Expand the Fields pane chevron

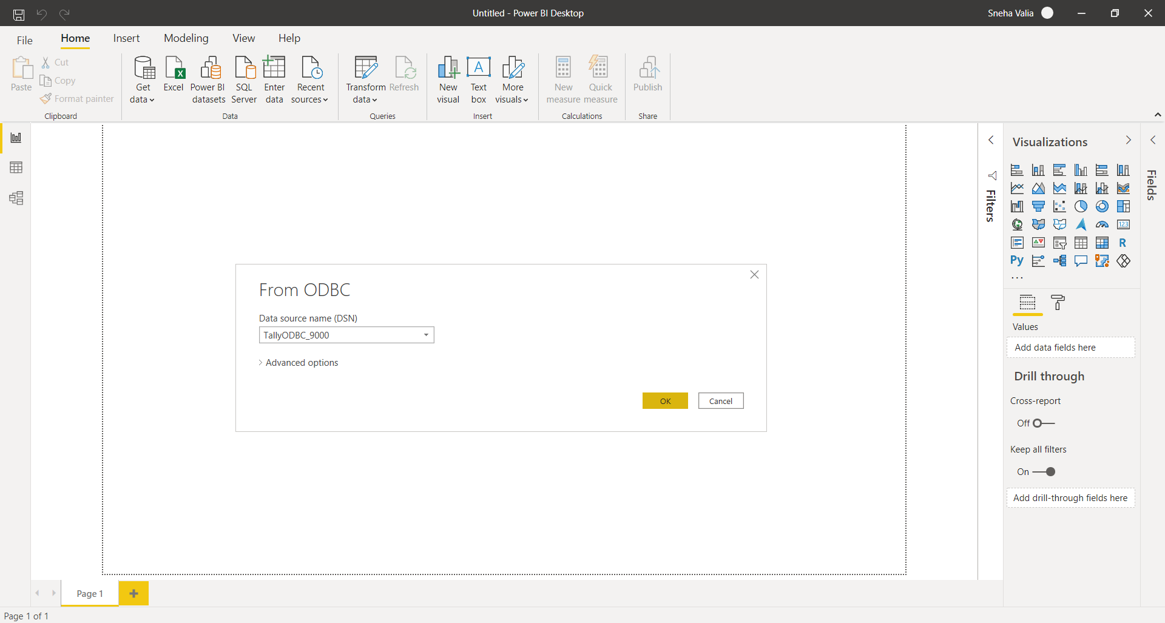point(1153,140)
